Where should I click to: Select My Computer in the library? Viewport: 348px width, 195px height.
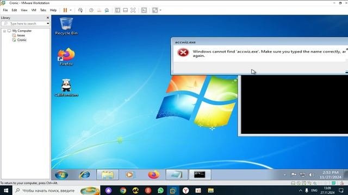click(x=22, y=31)
